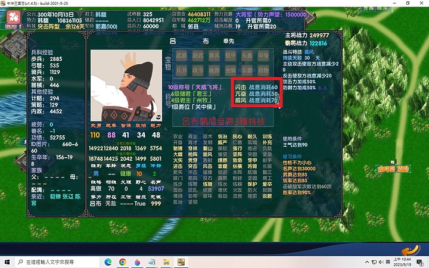Click the red game logo icon

pos(14,17)
